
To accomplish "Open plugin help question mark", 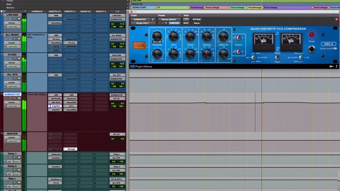I will coord(337,67).
